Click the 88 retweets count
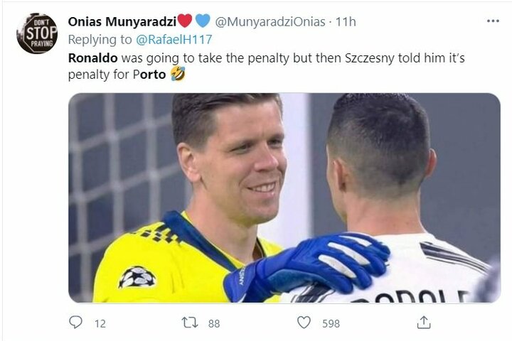This screenshot has height=341, width=512. [214, 323]
